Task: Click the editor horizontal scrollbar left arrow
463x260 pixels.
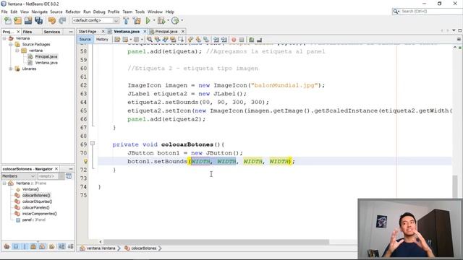Action: [101, 242]
